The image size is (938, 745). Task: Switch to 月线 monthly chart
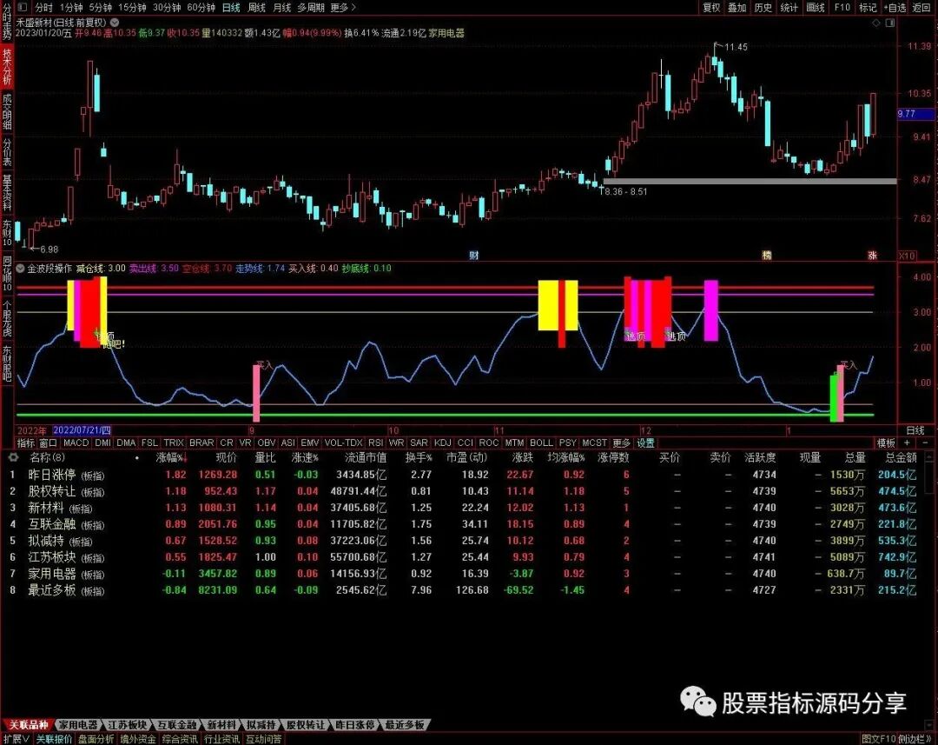(x=281, y=7)
